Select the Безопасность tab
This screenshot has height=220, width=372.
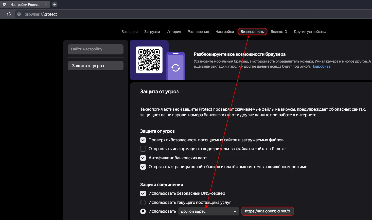pos(252,32)
